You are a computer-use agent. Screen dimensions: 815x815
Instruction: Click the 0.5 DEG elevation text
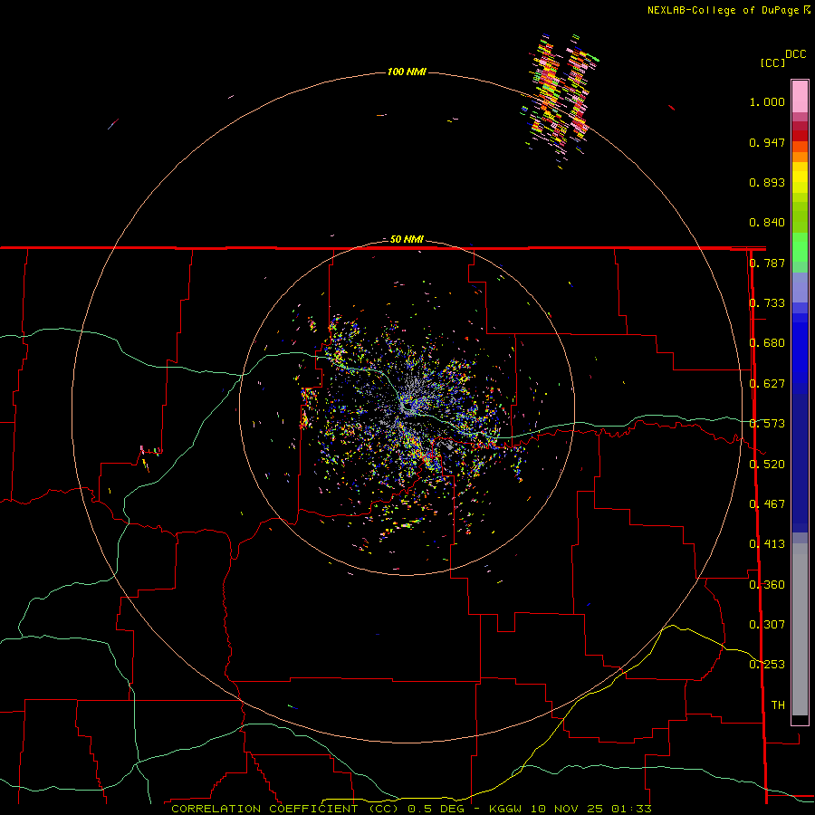[436, 809]
